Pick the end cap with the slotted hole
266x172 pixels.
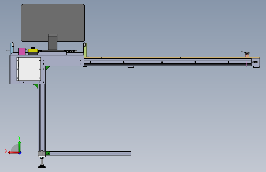pyautogui.click(x=256, y=62)
